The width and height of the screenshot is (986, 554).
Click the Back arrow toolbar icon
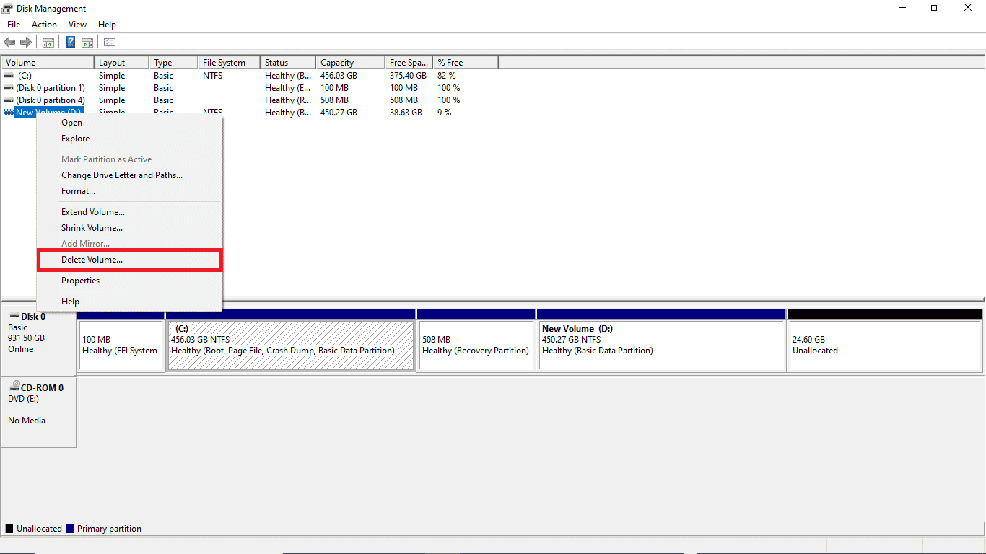tap(9, 42)
